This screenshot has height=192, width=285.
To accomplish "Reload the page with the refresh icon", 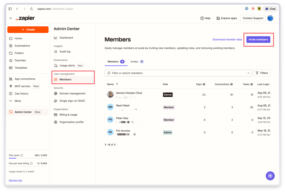I will point(32,9).
